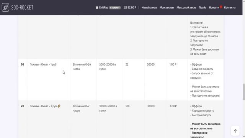Select the Показы + Охват - 1 руб service
The width and height of the screenshot is (245, 138).
[x=43, y=64]
